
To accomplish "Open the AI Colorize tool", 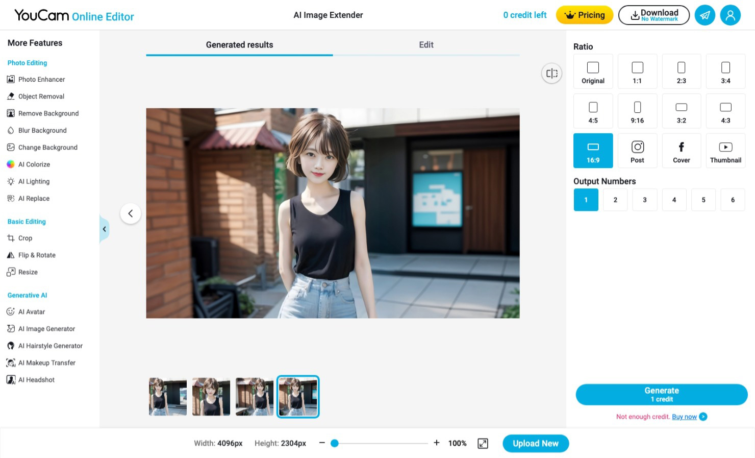I will (34, 164).
